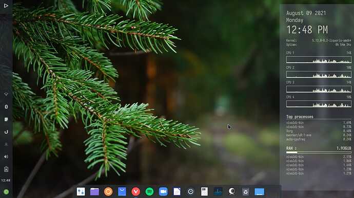Click the CPU 3 usage graph
Screen dimensions: 354x198
point(319,89)
